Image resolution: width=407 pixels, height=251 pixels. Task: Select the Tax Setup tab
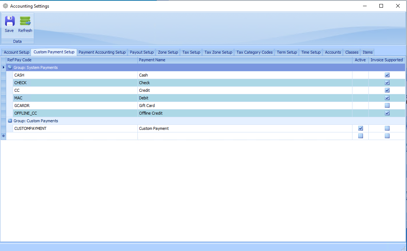tap(191, 52)
